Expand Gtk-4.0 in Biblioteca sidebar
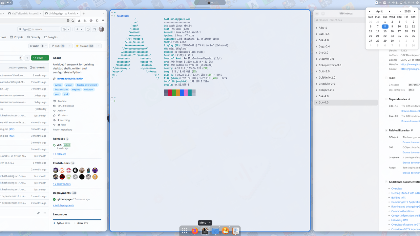 316,103
